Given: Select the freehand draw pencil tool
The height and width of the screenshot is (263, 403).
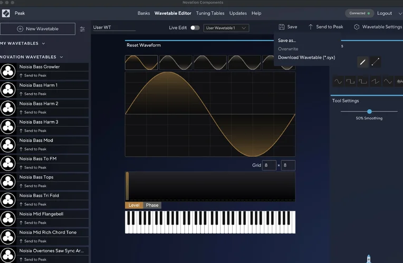Looking at the screenshot, I should point(362,62).
